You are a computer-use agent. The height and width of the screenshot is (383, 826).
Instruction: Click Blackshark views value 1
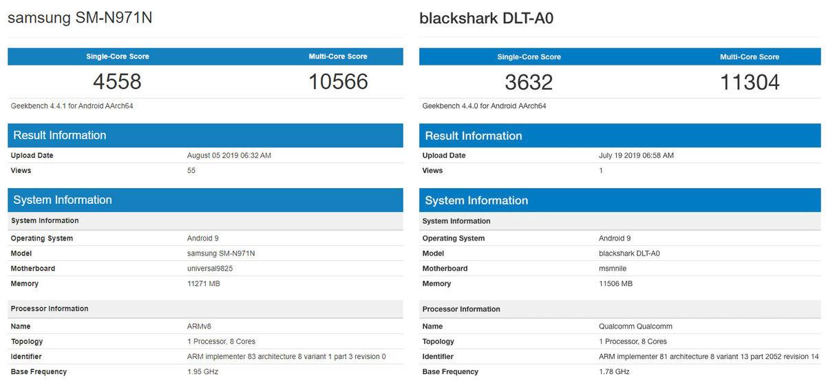pyautogui.click(x=601, y=171)
